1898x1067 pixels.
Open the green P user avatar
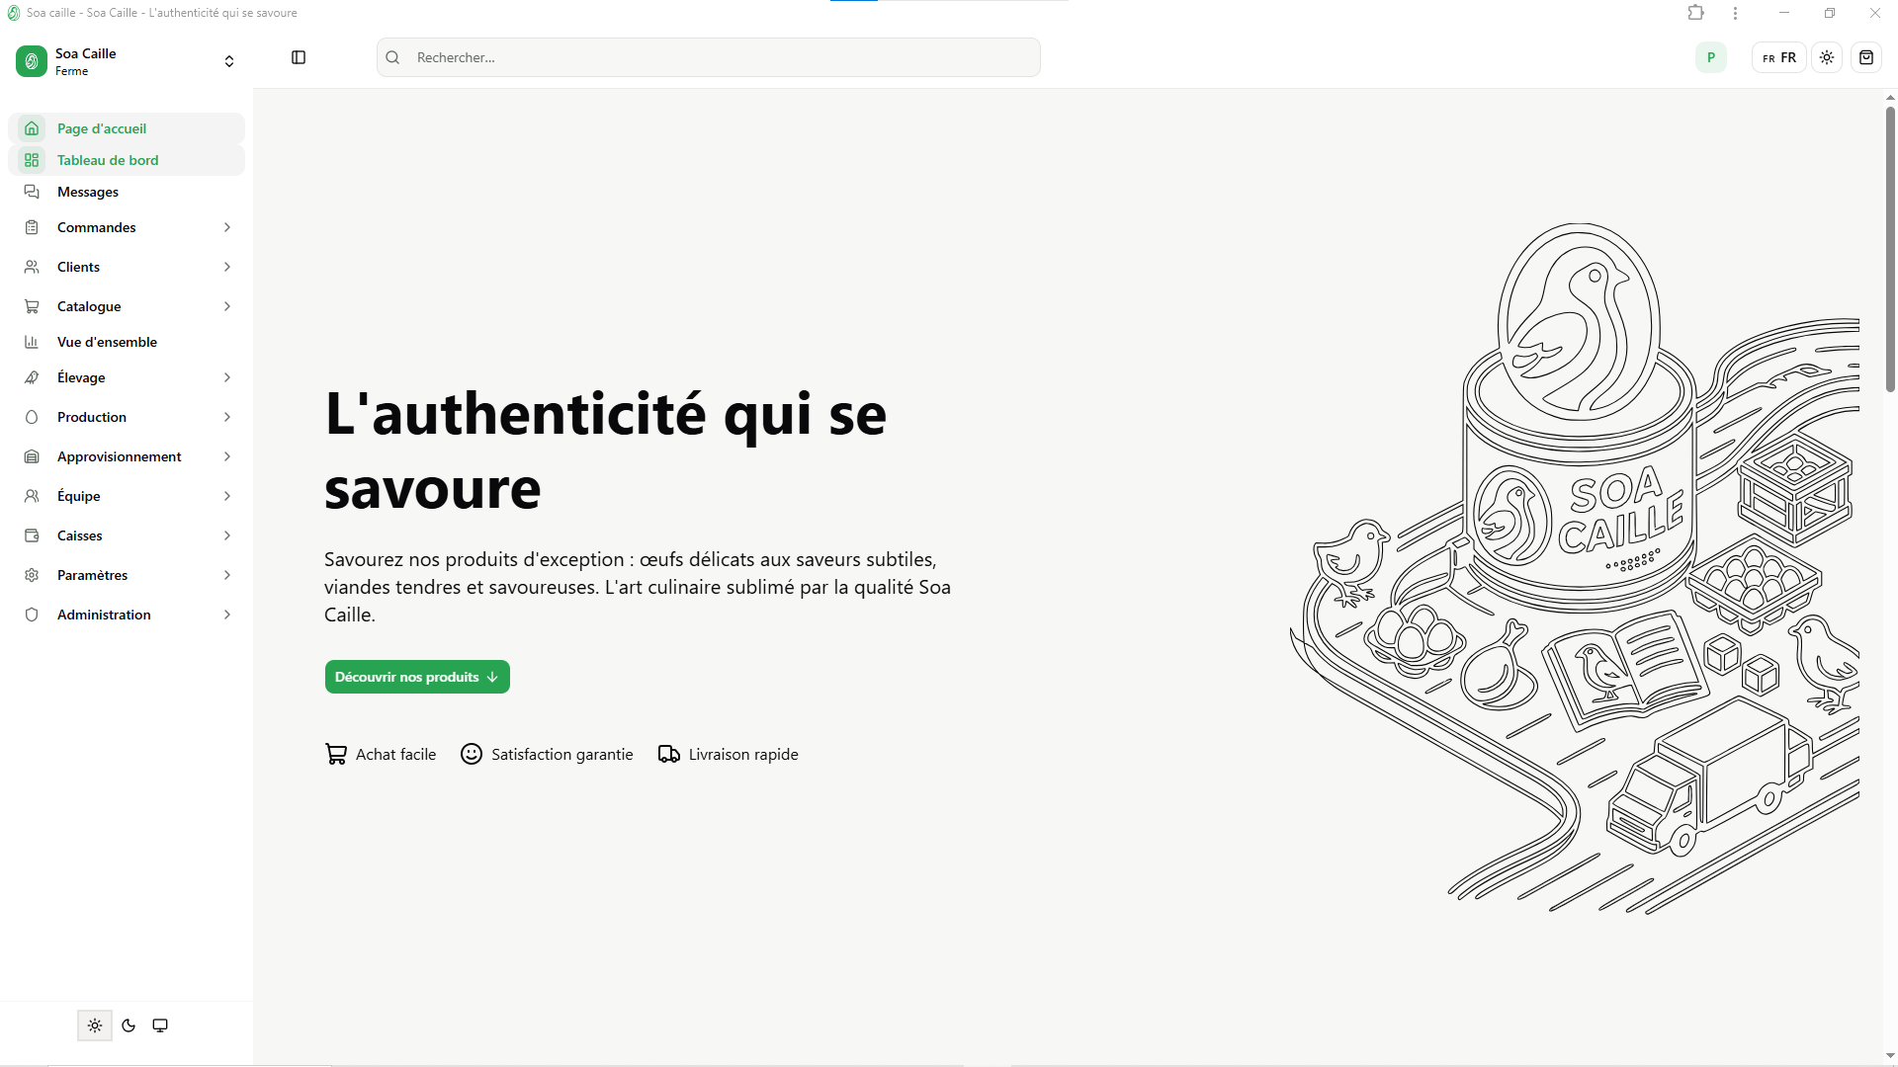[x=1711, y=57]
